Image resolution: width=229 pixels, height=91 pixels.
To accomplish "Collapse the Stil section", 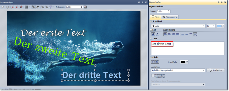I will (151, 30).
